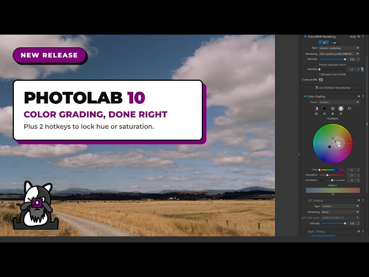Click the Hue value input field
This screenshot has height=277, width=369.
coord(352,170)
